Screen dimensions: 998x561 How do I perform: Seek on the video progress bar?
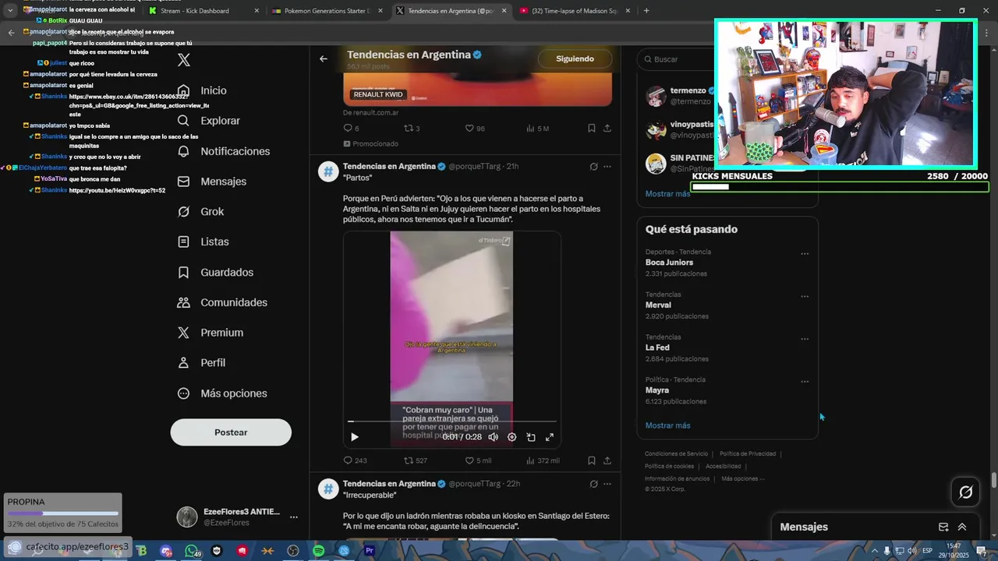click(452, 422)
